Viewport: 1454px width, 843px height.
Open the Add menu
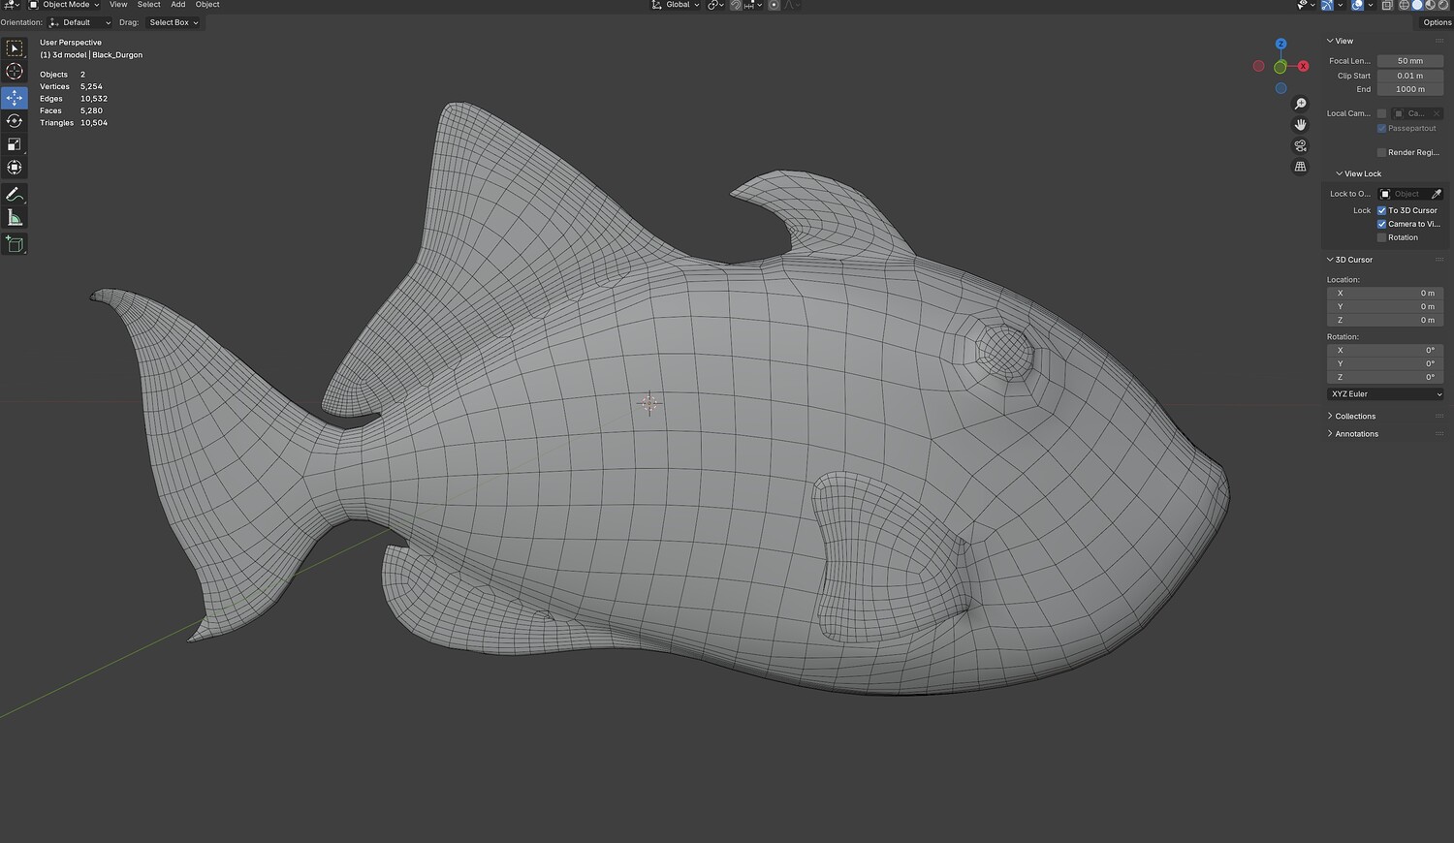[178, 5]
